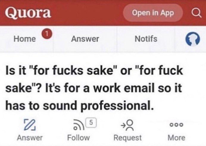The image size is (206, 146).
Task: Click the Request person icon
Action: click(128, 125)
